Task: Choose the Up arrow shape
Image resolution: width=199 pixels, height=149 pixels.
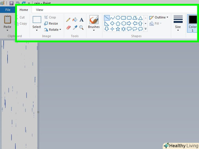Action: pyautogui.click(x=140, y=23)
